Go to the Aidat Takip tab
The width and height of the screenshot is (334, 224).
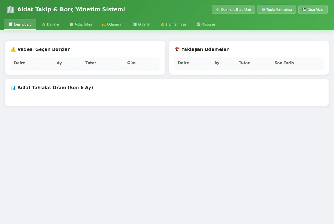pos(80,24)
